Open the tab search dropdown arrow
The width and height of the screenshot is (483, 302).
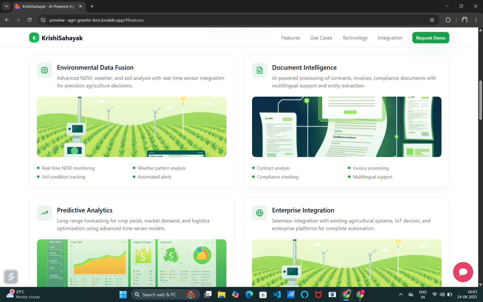pos(7,6)
